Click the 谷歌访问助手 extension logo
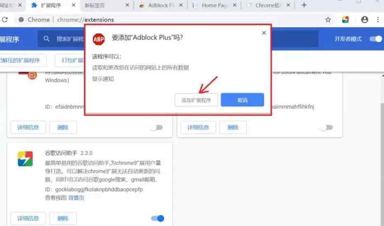The height and width of the screenshot is (226, 384). 25,159
